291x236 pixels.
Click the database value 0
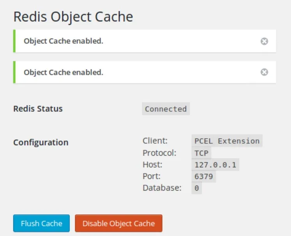click(x=197, y=188)
